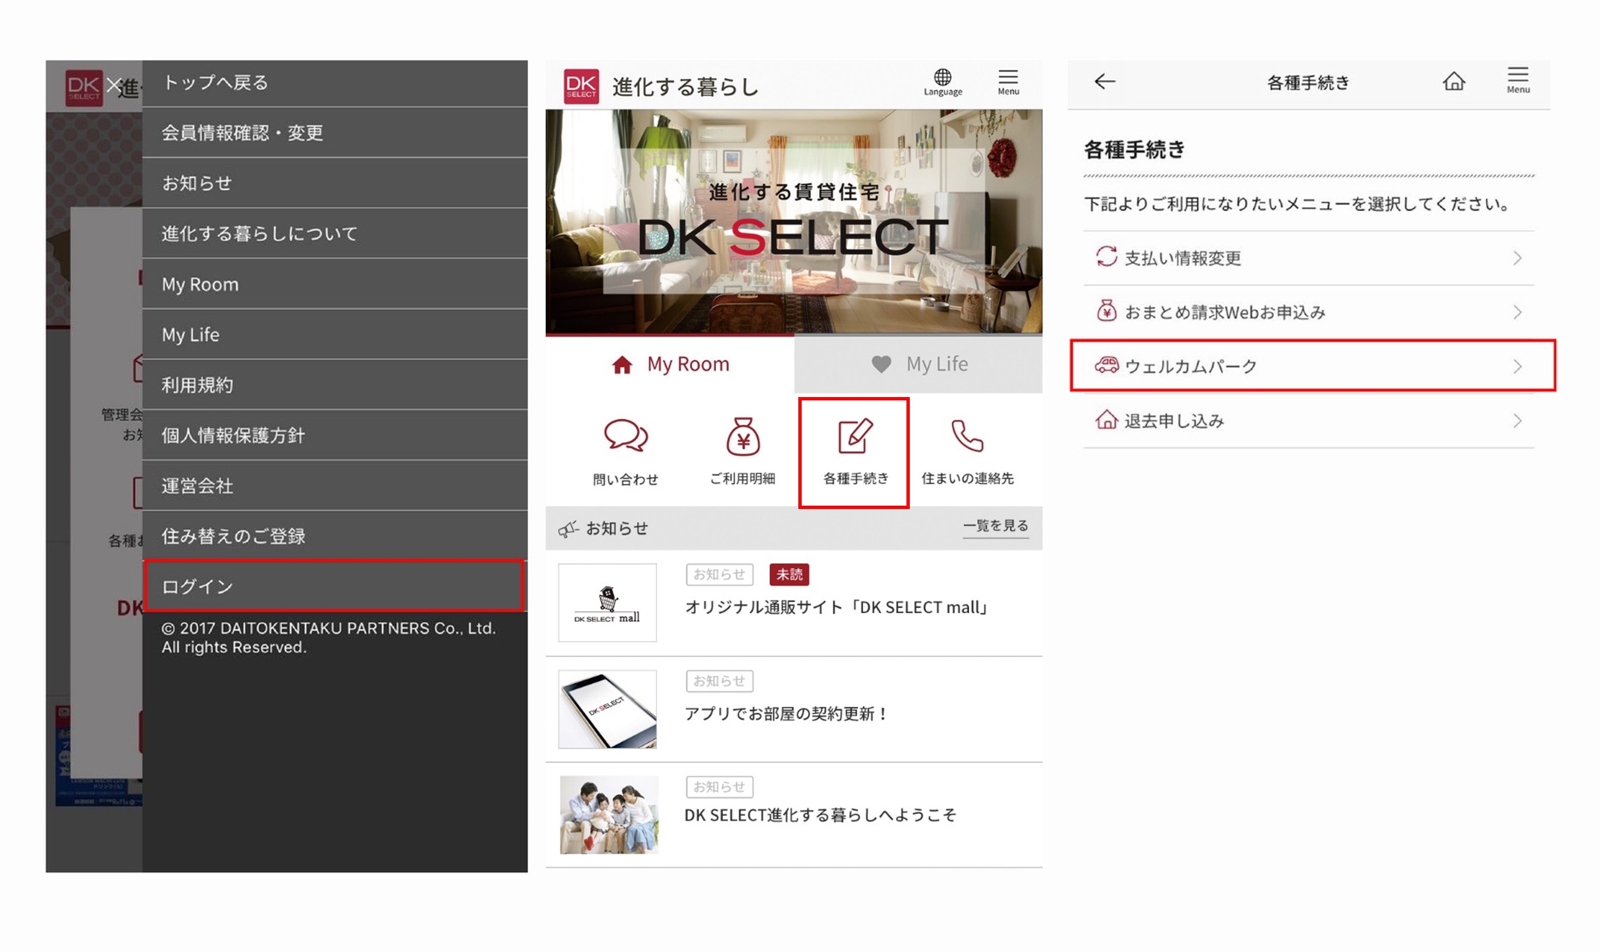Choose お知らせ in the side menu
Image resolution: width=1600 pixels, height=952 pixels.
pyautogui.click(x=334, y=183)
